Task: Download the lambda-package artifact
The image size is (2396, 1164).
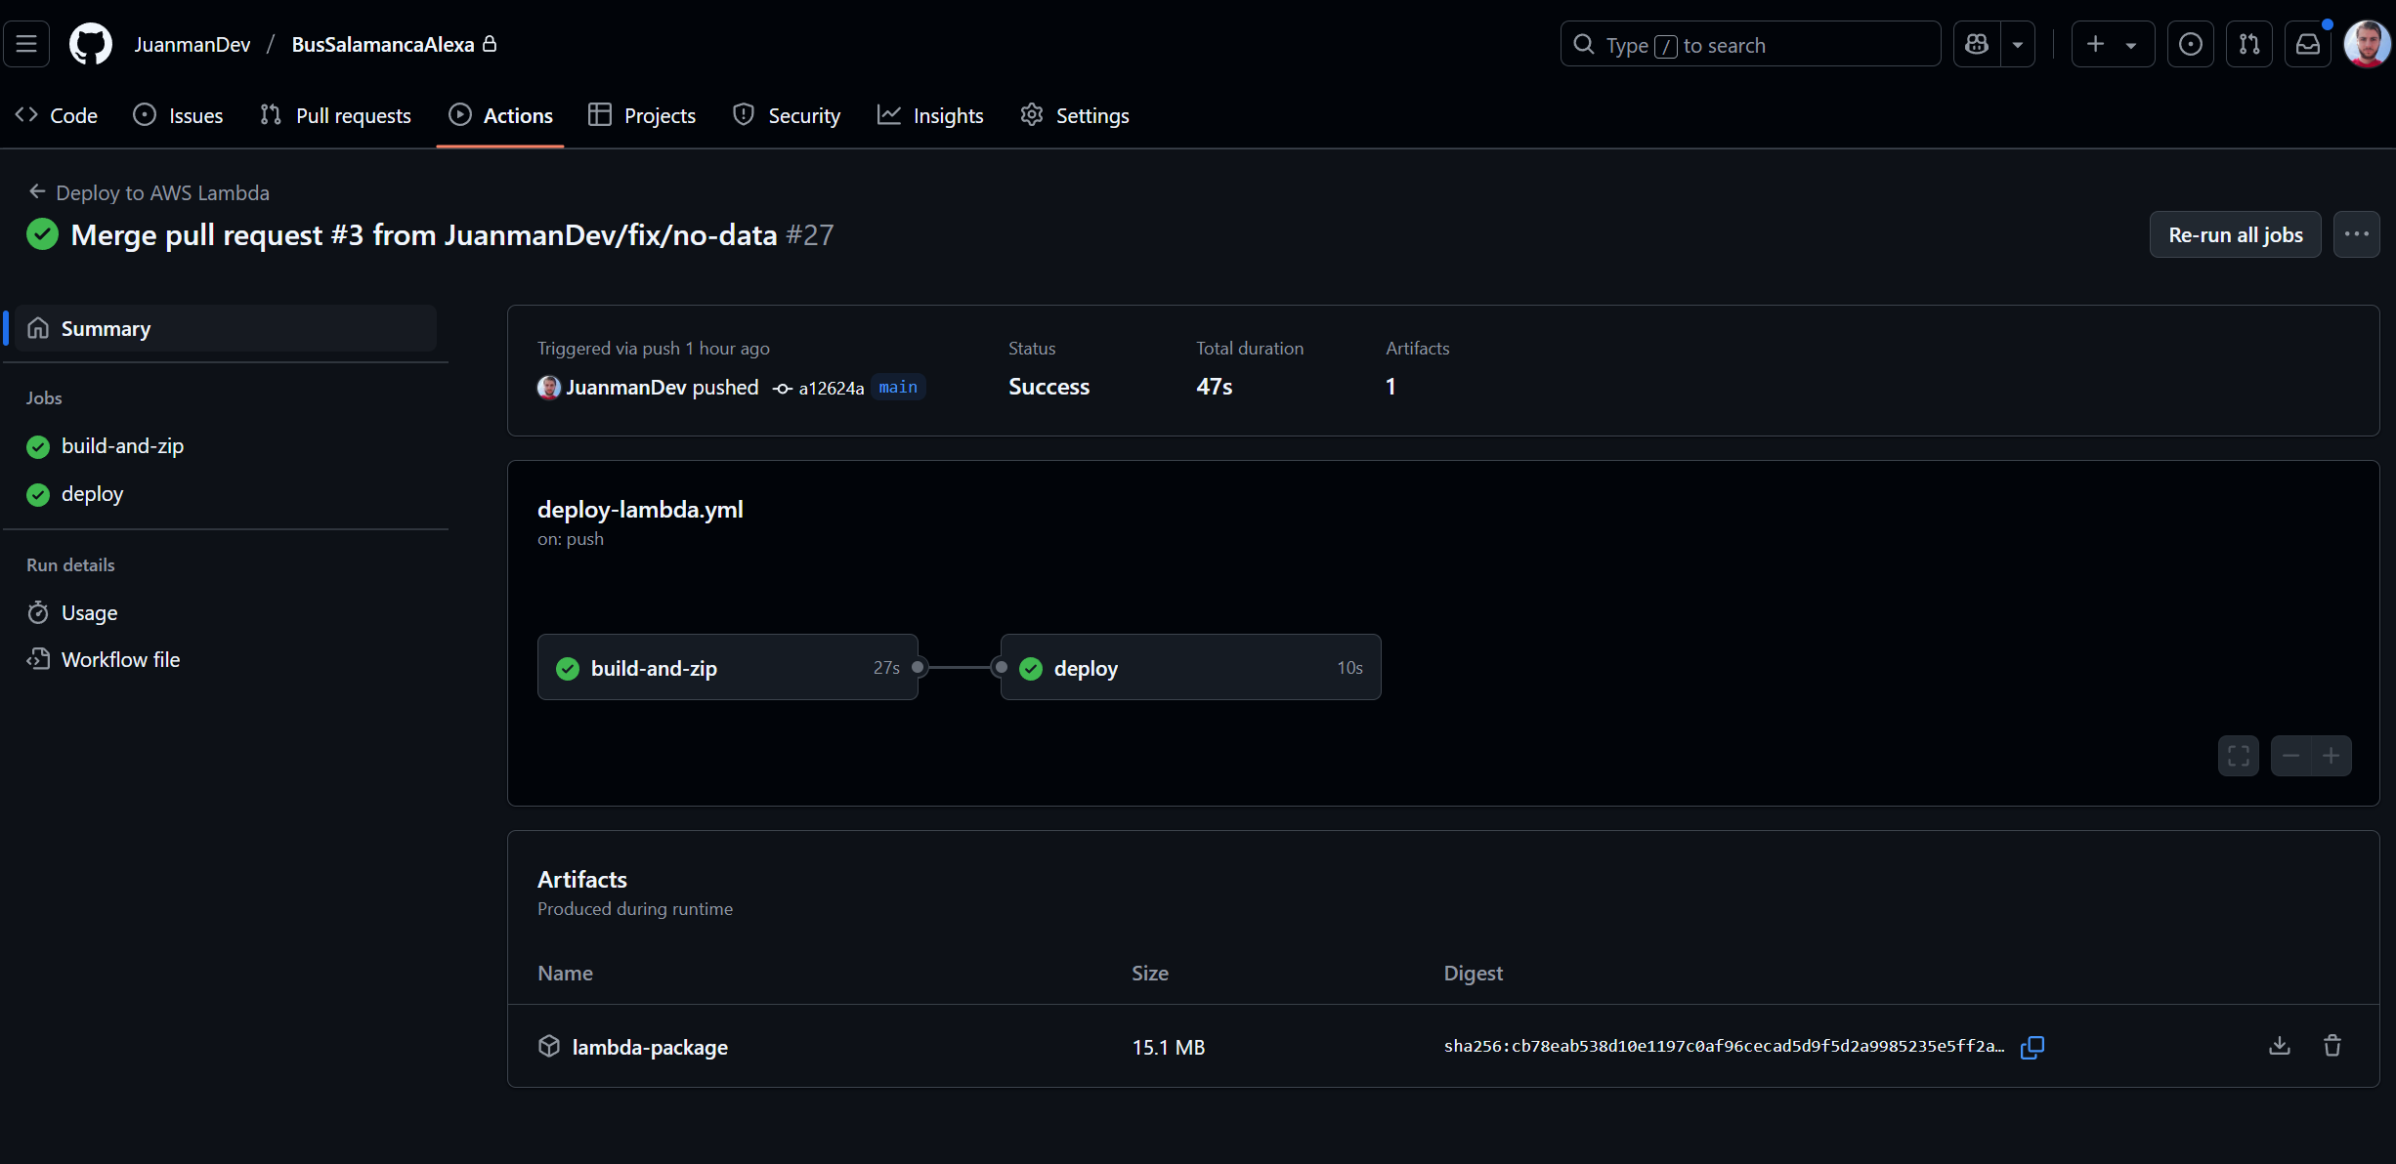Action: coord(2279,1046)
